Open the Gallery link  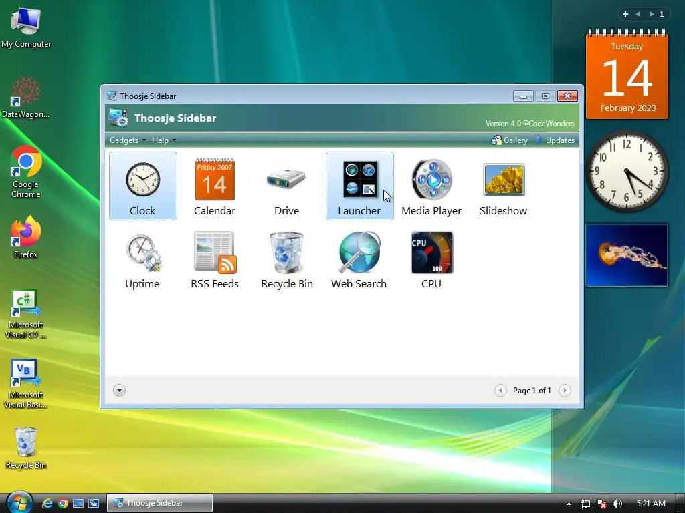tap(509, 140)
